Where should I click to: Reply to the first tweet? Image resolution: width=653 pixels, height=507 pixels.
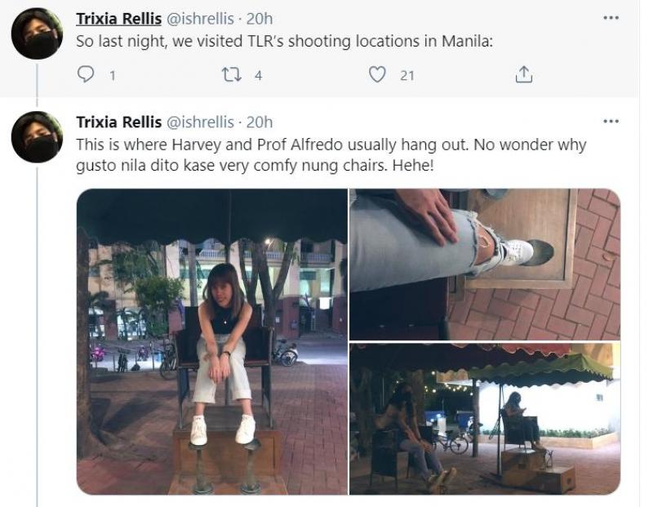(x=86, y=75)
